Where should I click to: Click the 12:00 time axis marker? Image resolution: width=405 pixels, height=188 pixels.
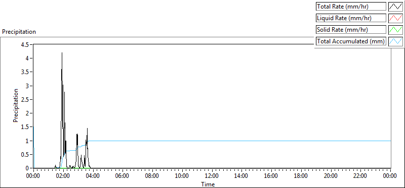[212, 176]
